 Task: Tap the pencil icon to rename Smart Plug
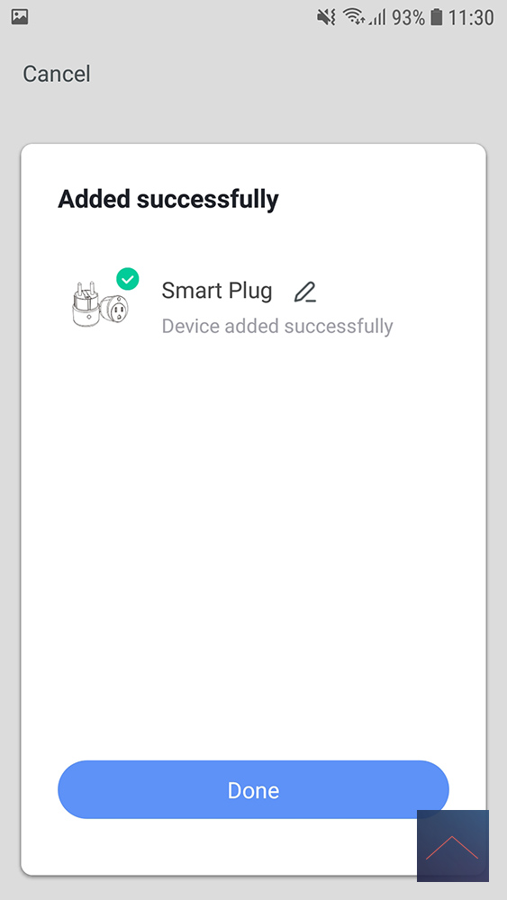(305, 292)
